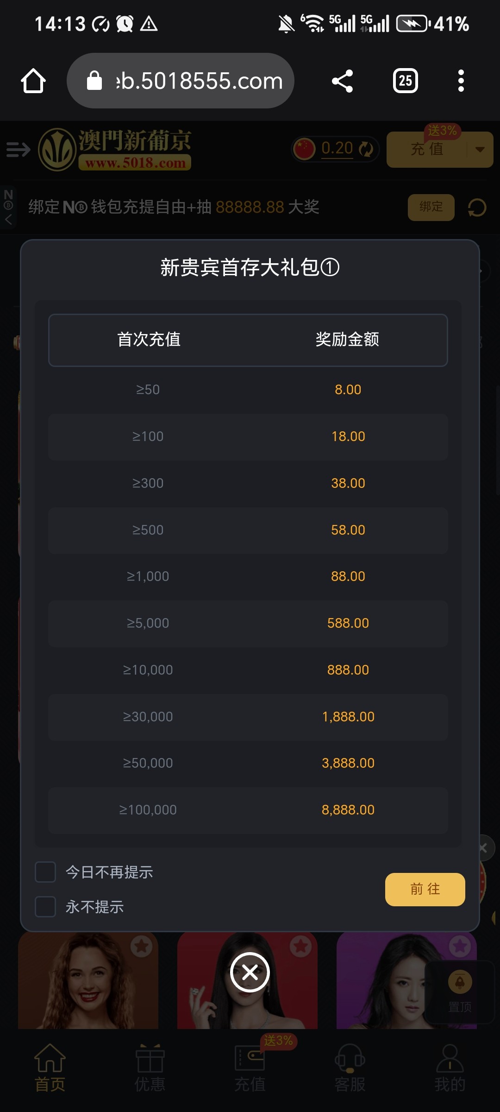Expand the 充值 dropdown arrow
500x1112 pixels.
pos(480,149)
